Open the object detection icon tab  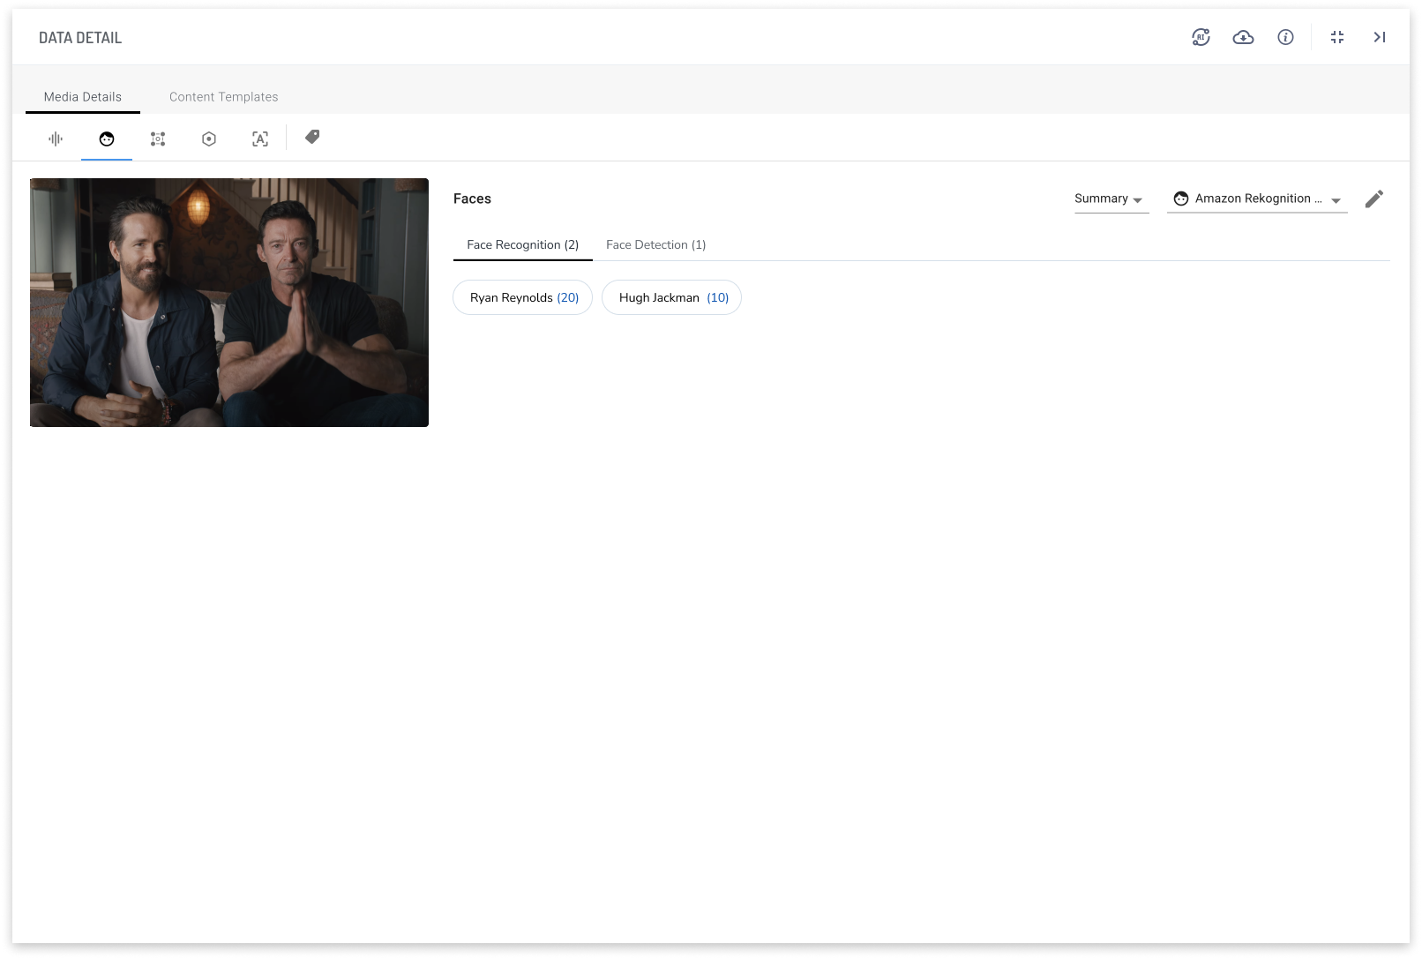point(158,139)
